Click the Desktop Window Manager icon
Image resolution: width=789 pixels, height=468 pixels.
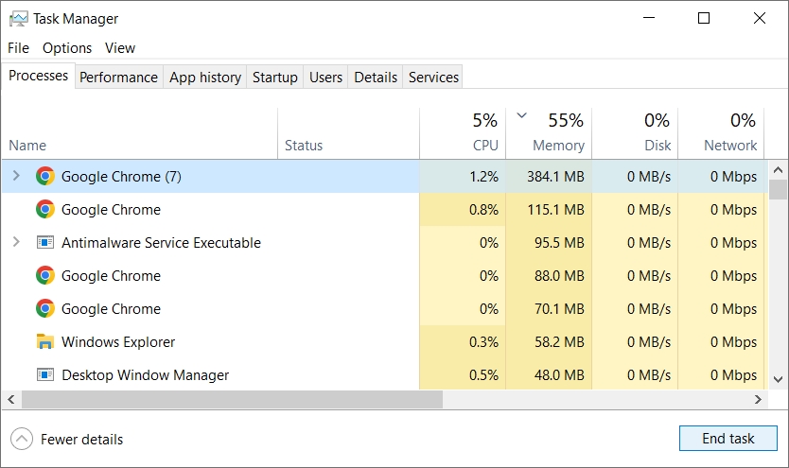pos(45,375)
